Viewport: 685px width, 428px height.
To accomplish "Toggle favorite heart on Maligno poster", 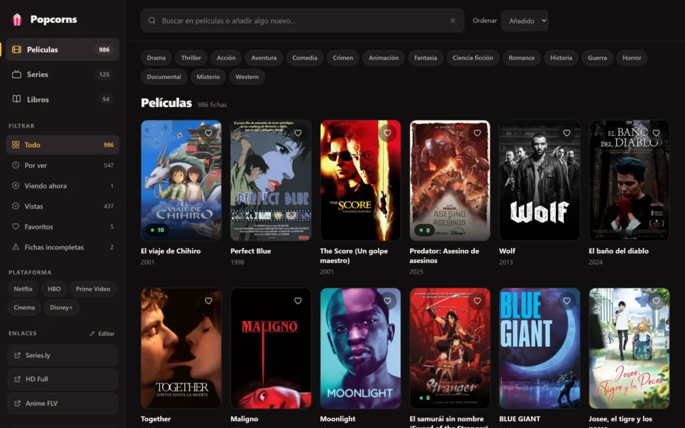I will (298, 301).
